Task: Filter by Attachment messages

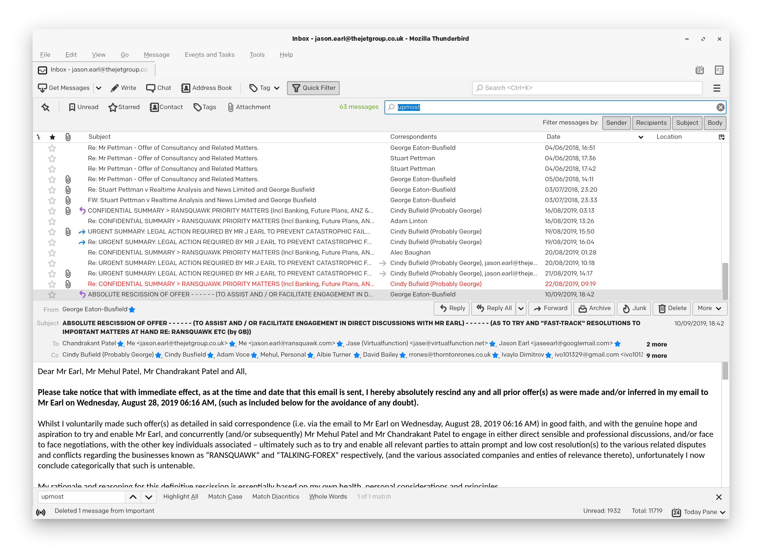Action: click(x=249, y=107)
